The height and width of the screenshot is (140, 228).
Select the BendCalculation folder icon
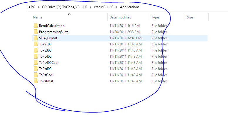pos(36,25)
